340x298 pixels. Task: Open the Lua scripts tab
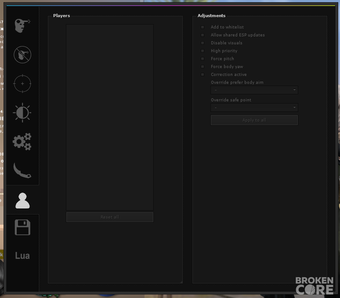(x=22, y=256)
